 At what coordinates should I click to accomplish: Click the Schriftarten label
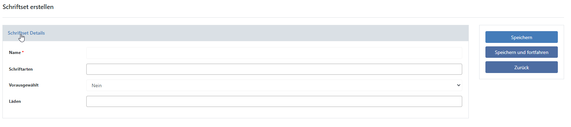pyautogui.click(x=21, y=69)
